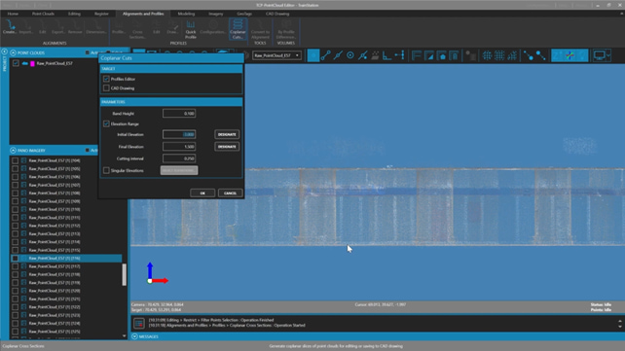Activate the center circle snap icon
The width and height of the screenshot is (625, 351).
tap(349, 55)
